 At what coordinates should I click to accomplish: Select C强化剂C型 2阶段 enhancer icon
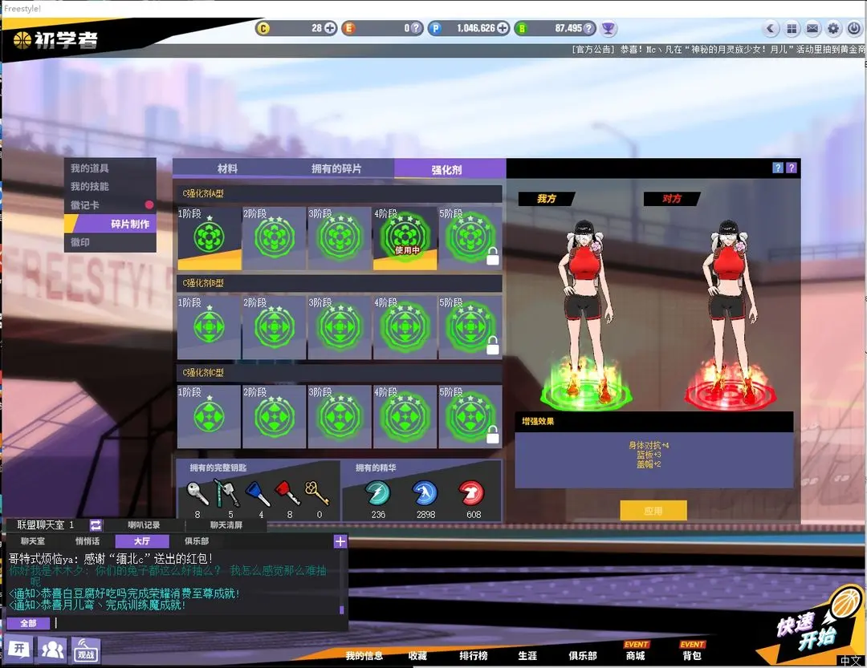(x=275, y=417)
